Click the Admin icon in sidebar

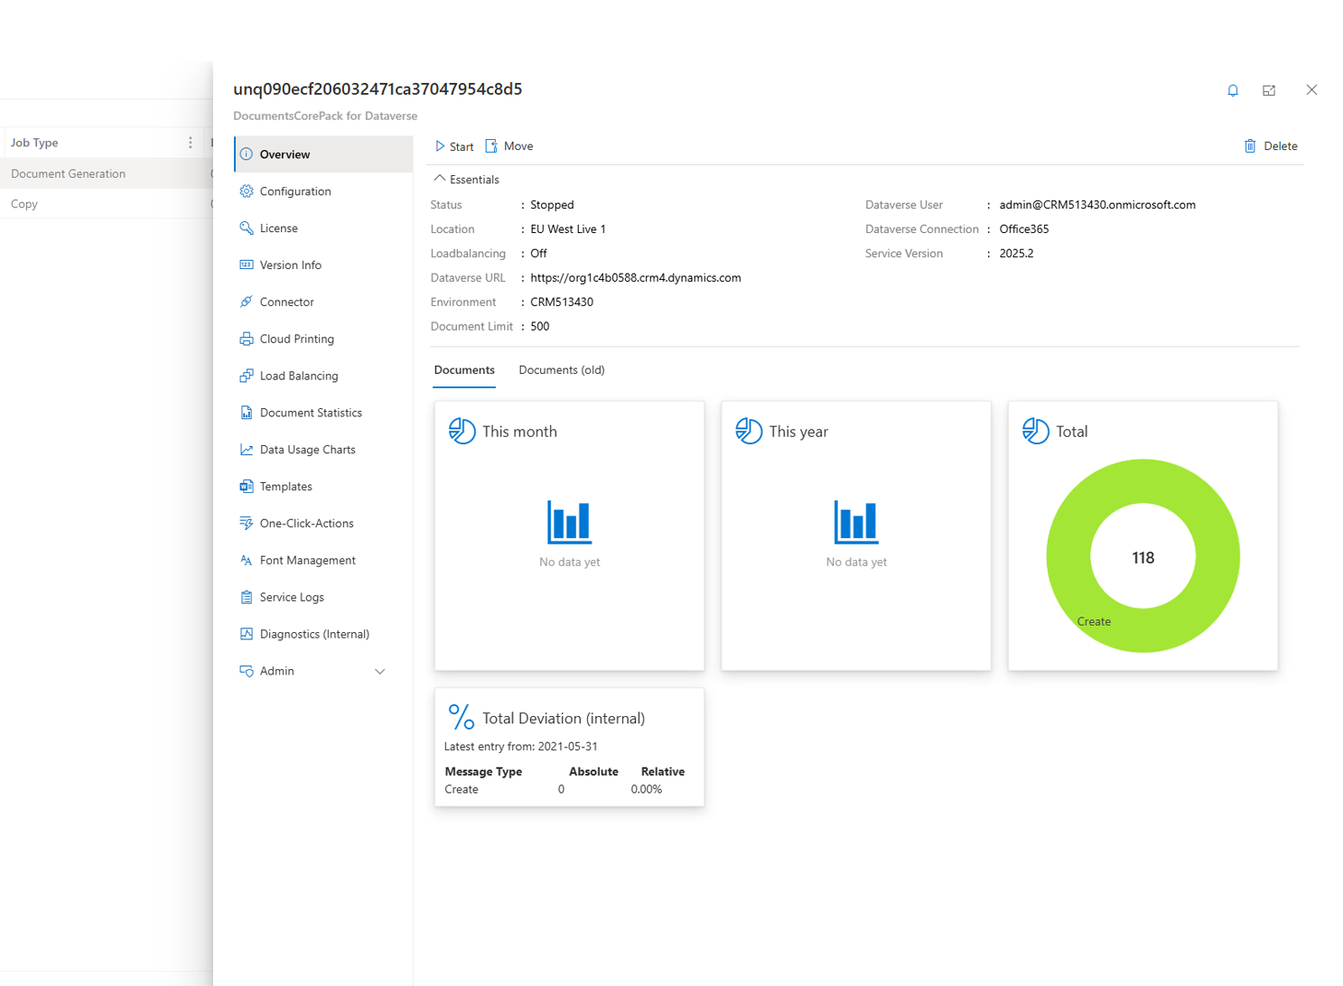246,671
